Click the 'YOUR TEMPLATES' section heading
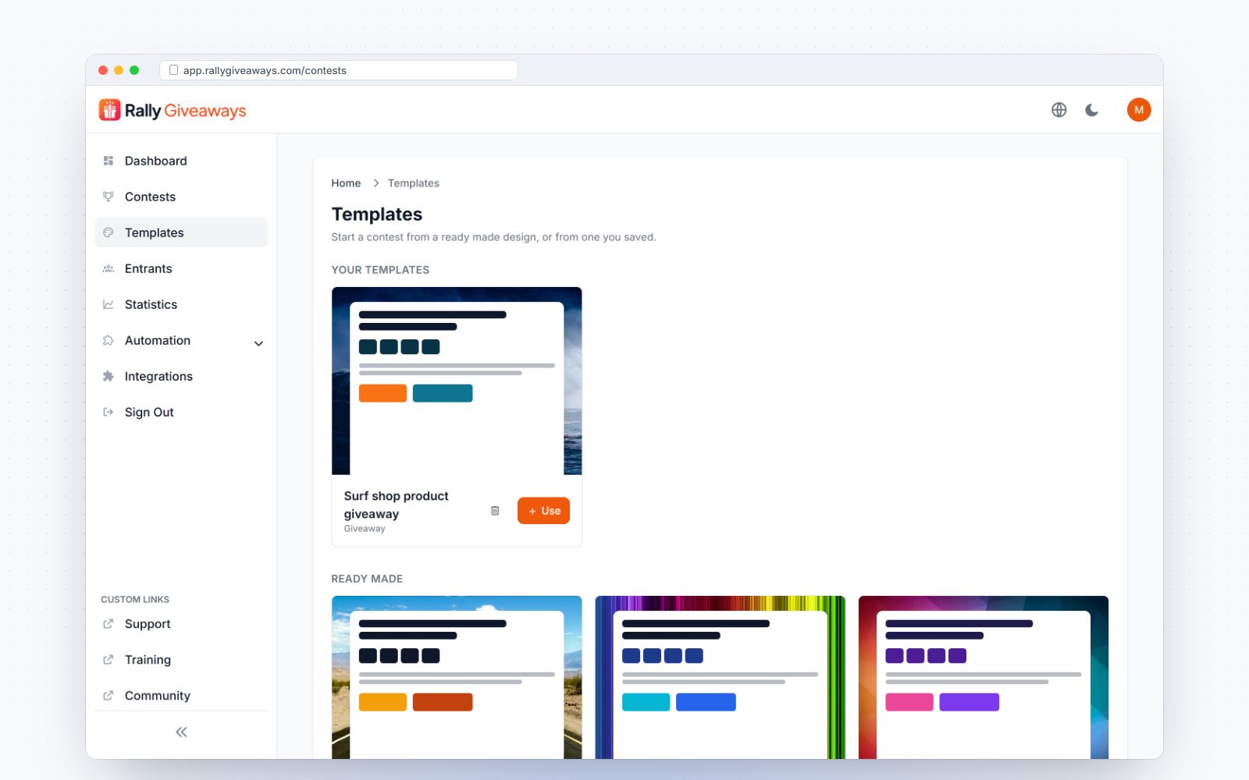 tap(380, 270)
